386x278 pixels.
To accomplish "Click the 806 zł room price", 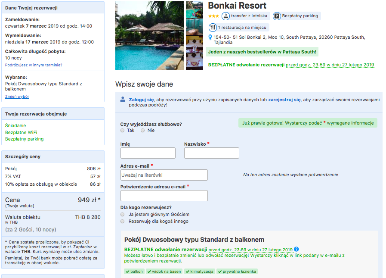I will click(94, 169).
